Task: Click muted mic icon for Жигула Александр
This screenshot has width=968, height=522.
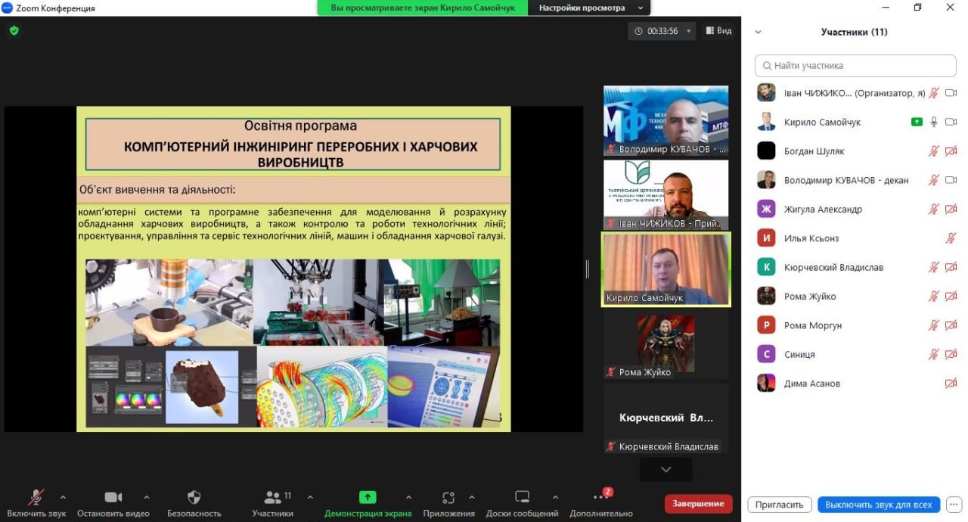Action: (x=934, y=209)
